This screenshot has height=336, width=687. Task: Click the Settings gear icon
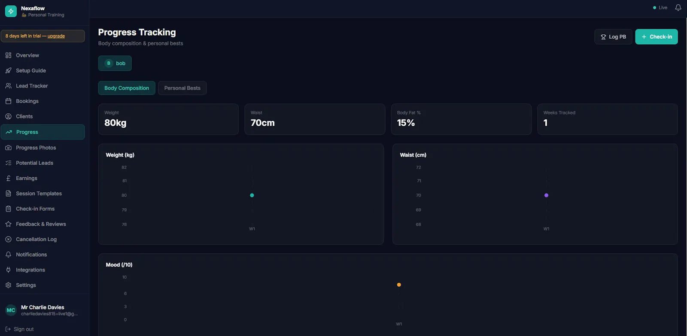(8, 285)
